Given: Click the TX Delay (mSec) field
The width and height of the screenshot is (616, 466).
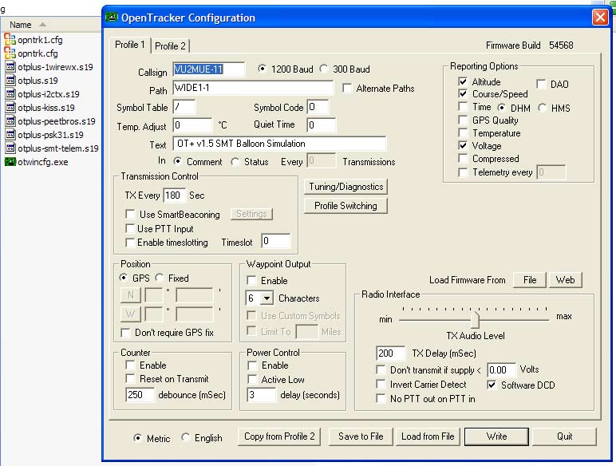Looking at the screenshot, I should click(x=390, y=353).
